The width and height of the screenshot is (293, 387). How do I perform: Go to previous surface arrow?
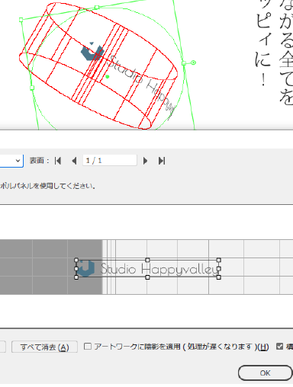pyautogui.click(x=74, y=161)
